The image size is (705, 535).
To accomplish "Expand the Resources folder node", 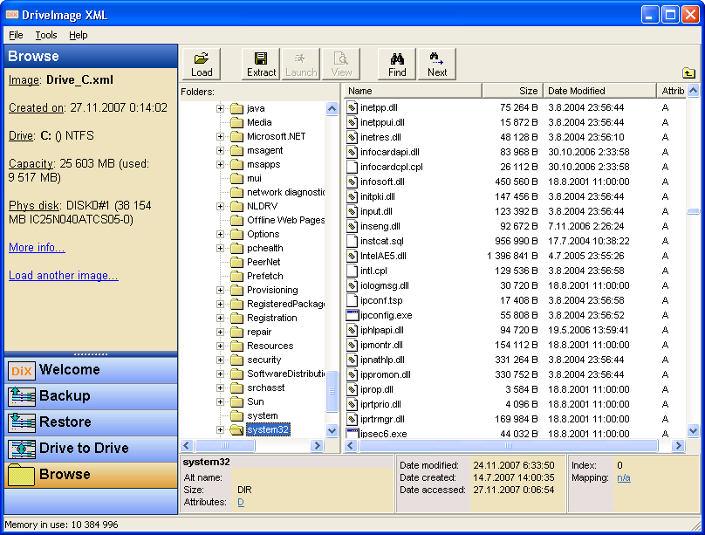I will pyautogui.click(x=220, y=346).
